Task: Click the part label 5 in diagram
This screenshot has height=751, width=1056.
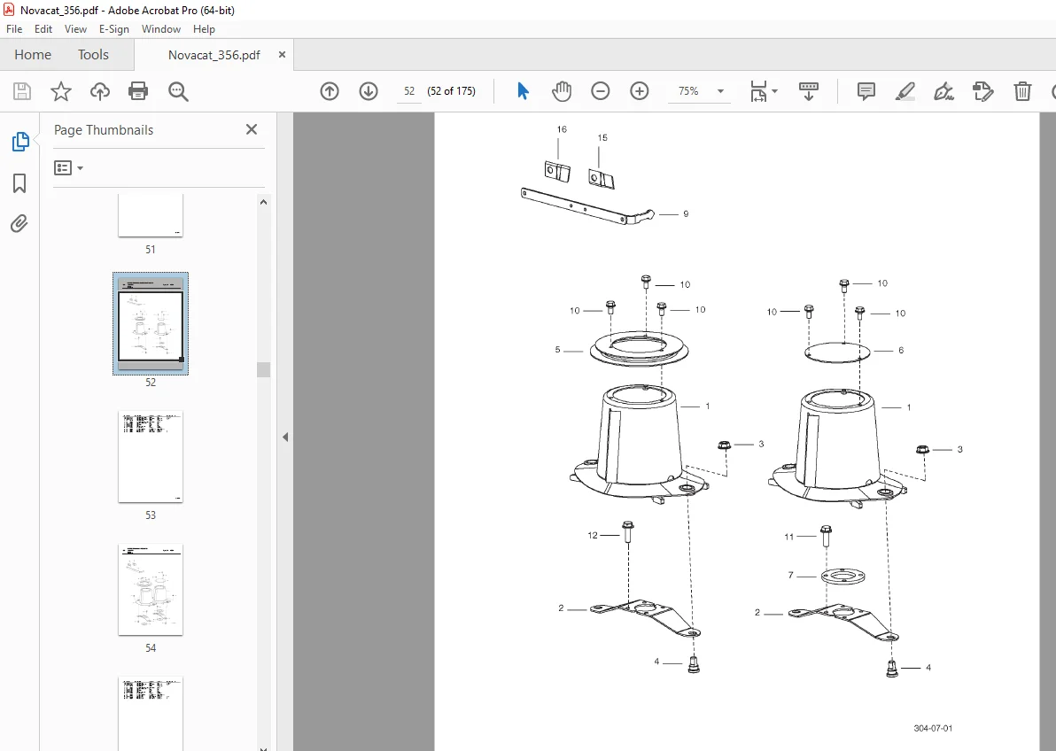Action: tap(557, 350)
